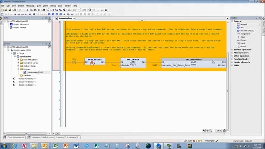Click the pan/move tool in the editor footer

click(x=207, y=131)
